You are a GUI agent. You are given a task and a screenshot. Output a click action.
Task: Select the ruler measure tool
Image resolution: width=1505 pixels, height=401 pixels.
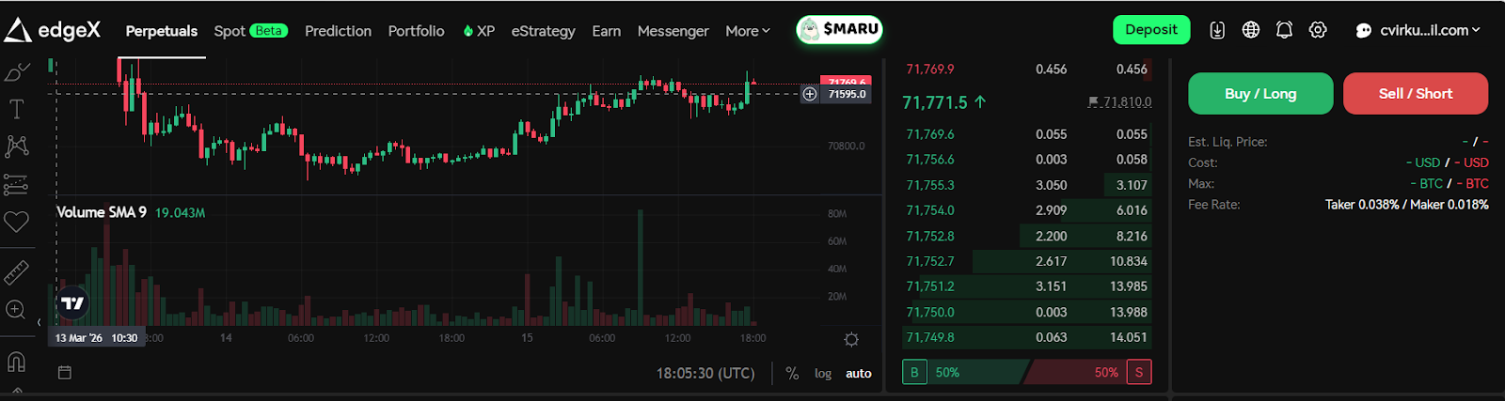click(x=16, y=272)
